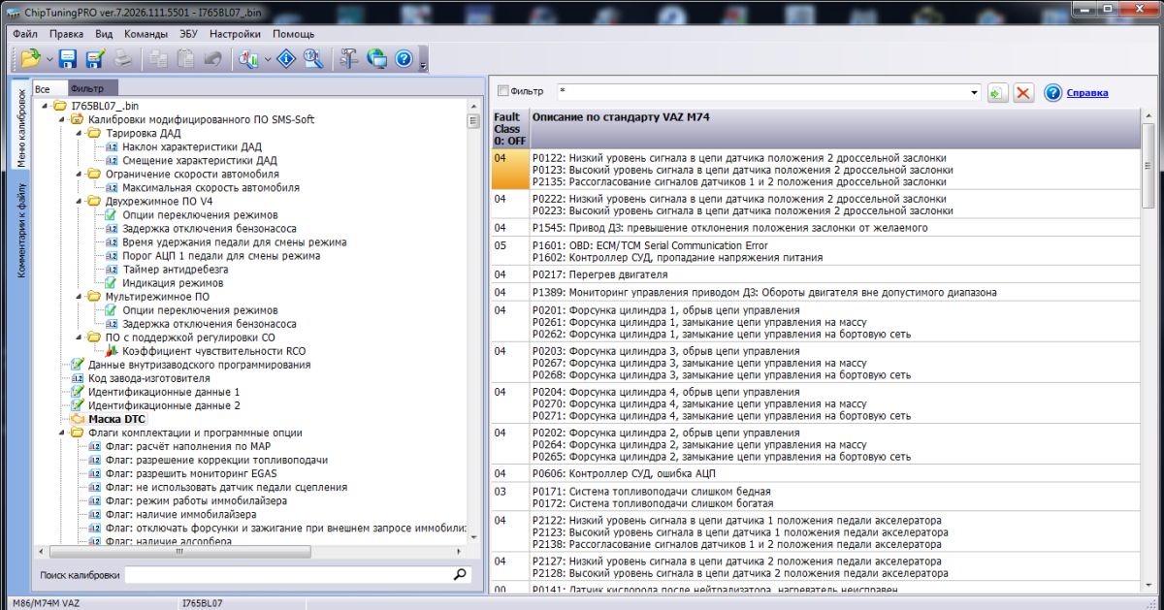The width and height of the screenshot is (1164, 610).
Task: Open the blue diamond info icon
Action: click(x=286, y=59)
